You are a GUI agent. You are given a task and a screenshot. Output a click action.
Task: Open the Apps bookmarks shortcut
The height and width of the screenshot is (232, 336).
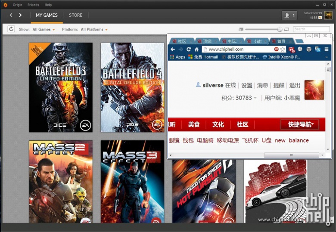177,57
